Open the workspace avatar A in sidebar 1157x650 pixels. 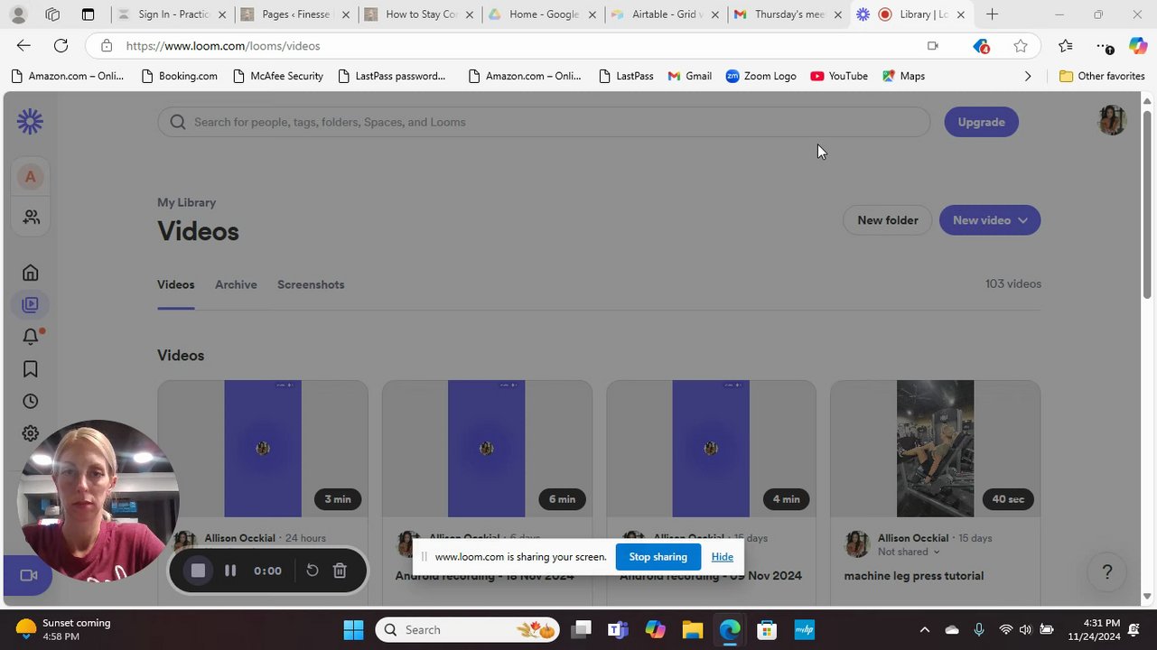pos(30,177)
